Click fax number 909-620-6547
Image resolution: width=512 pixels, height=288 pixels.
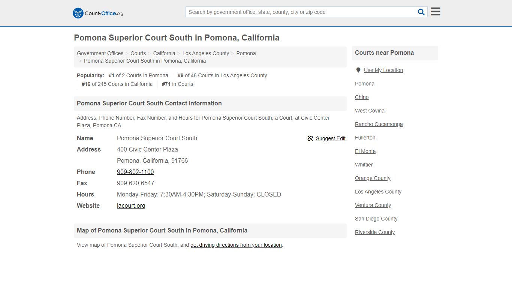tap(135, 183)
